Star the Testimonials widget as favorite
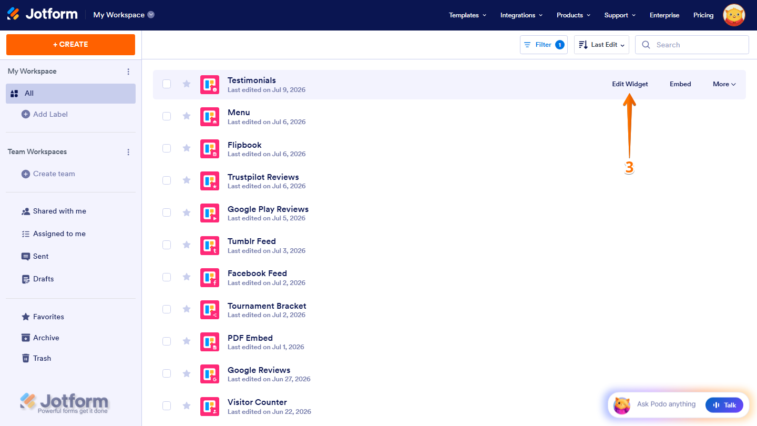 click(187, 84)
